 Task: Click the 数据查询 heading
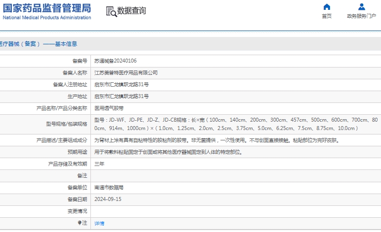(x=131, y=11)
